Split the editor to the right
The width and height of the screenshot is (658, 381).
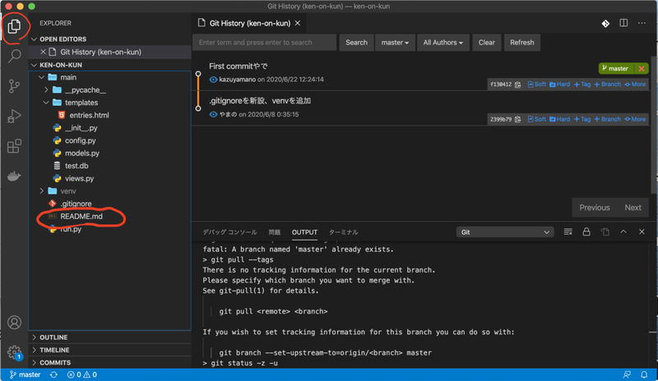click(x=623, y=23)
